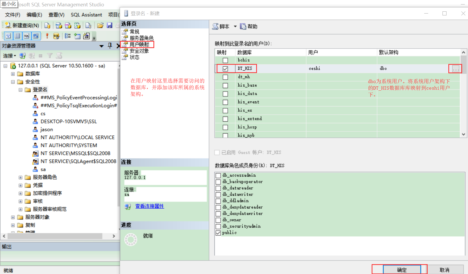Collapse the 登录名 folder

[20, 90]
